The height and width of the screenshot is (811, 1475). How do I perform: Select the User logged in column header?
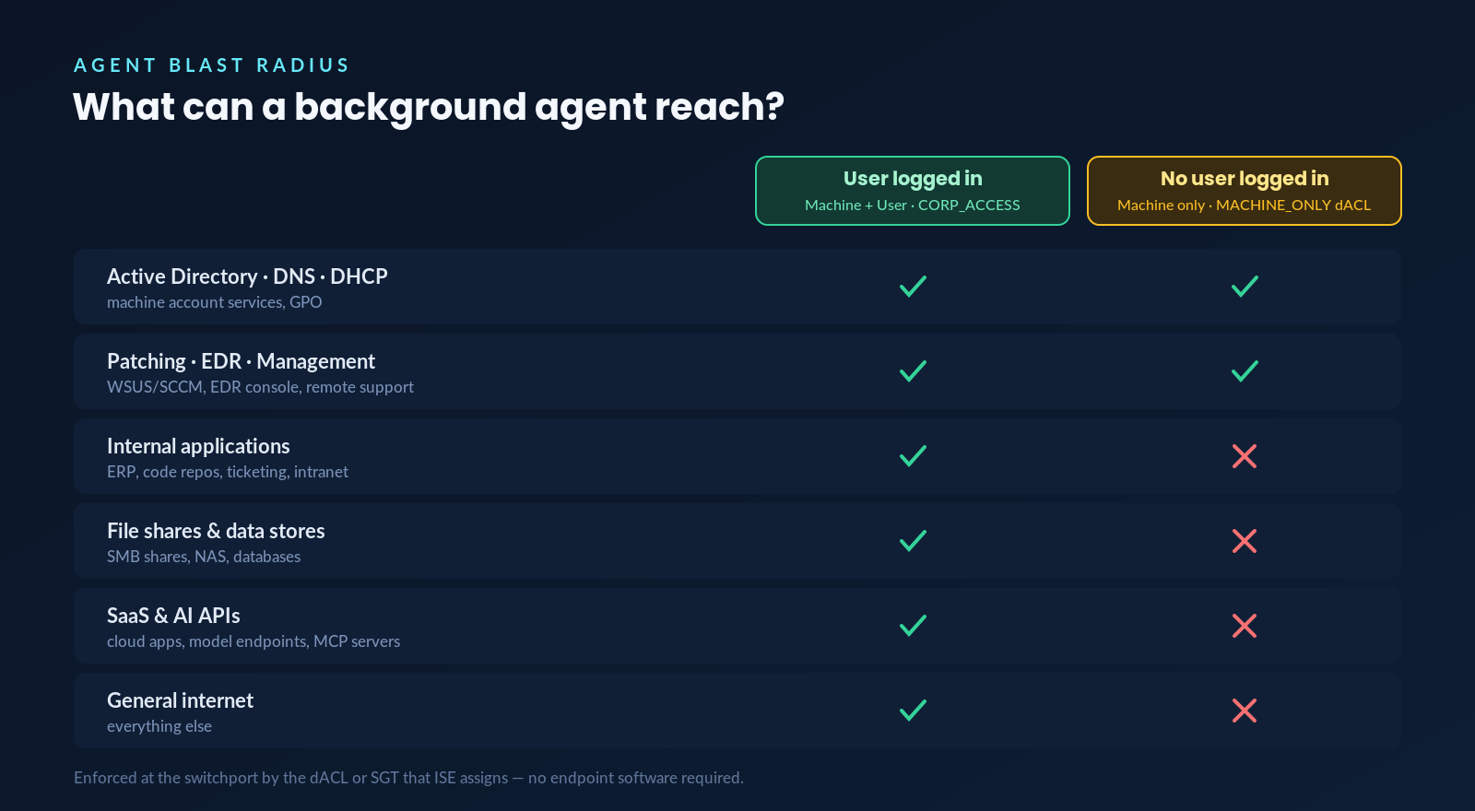point(913,191)
